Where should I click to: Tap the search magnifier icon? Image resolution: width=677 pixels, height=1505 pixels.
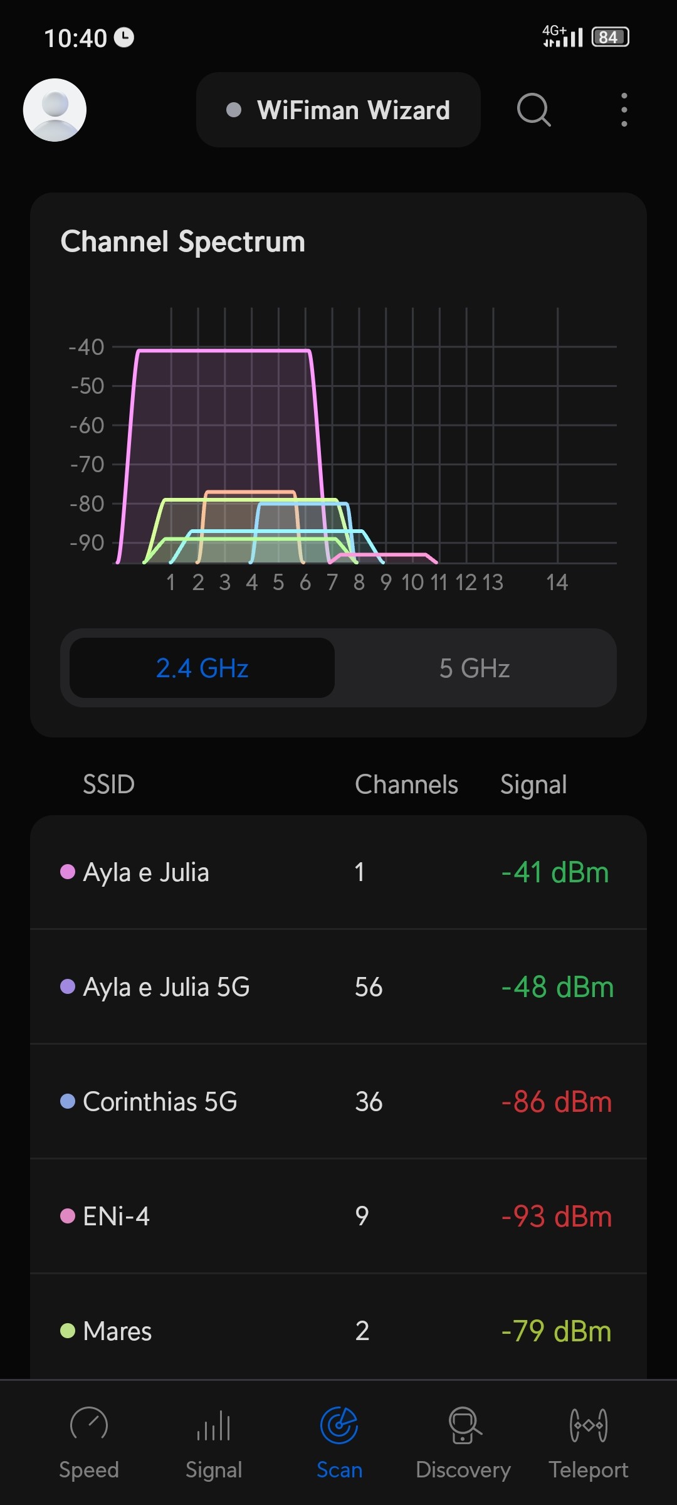tap(533, 110)
